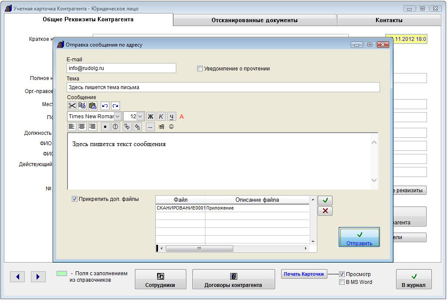Add attachment with the green checkmark button
The height and width of the screenshot is (300, 447).
325,200
